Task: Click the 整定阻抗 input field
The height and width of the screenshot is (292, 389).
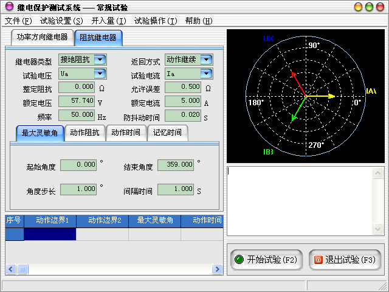Action: tap(77, 87)
